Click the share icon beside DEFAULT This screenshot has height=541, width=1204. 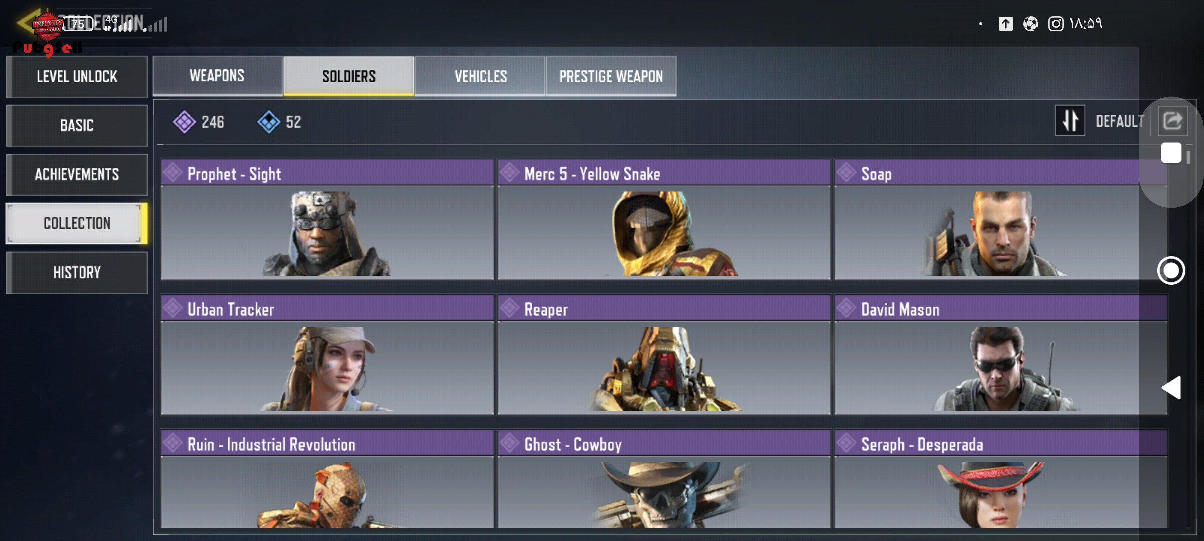[x=1172, y=121]
